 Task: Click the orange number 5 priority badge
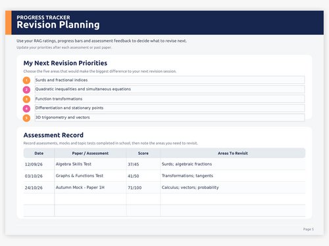click(26, 118)
